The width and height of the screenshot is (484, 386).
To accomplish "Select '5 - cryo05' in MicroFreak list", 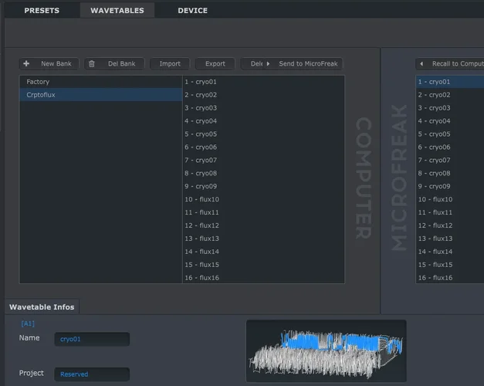I will (450, 134).
